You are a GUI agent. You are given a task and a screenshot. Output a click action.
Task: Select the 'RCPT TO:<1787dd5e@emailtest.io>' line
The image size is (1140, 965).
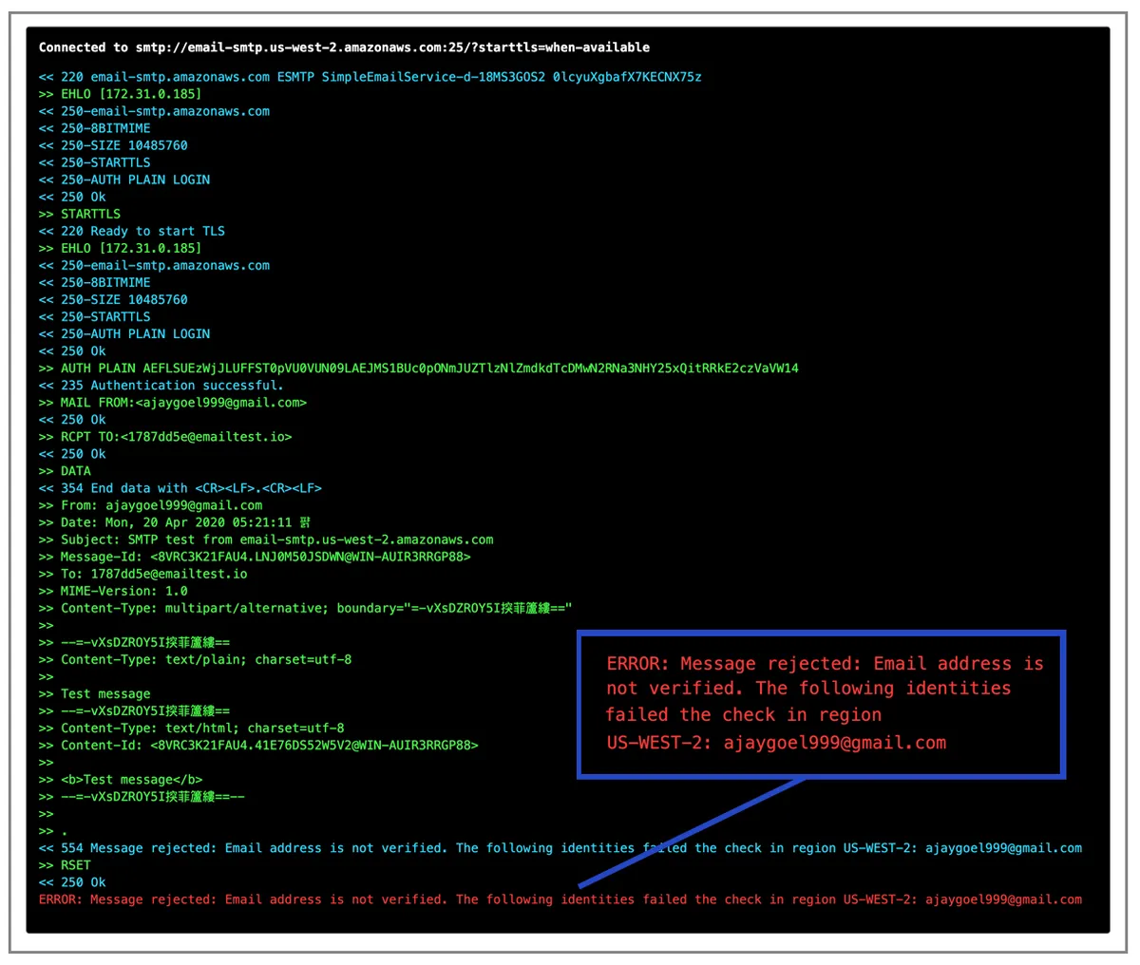(x=165, y=436)
